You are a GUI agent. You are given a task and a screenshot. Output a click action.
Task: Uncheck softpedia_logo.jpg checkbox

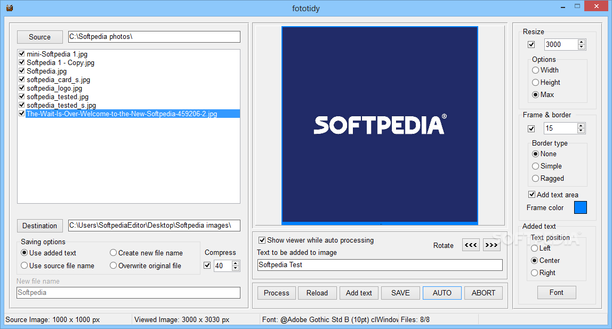coord(22,88)
